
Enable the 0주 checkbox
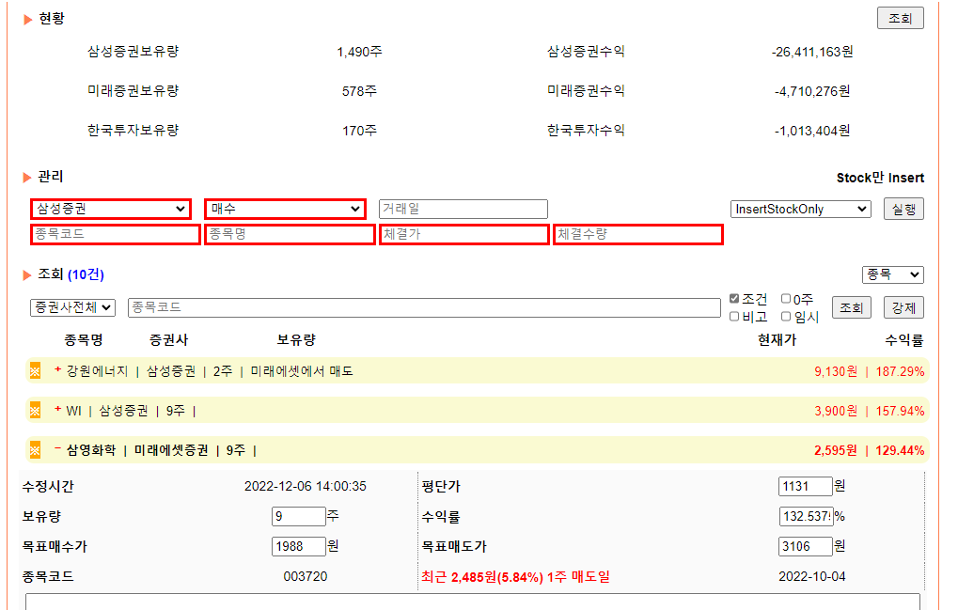(785, 299)
